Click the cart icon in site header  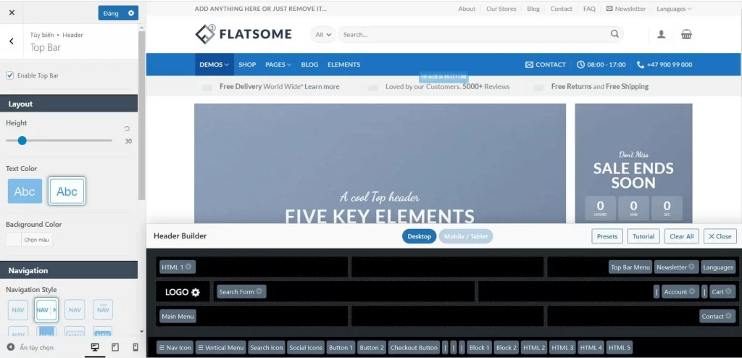[685, 34]
